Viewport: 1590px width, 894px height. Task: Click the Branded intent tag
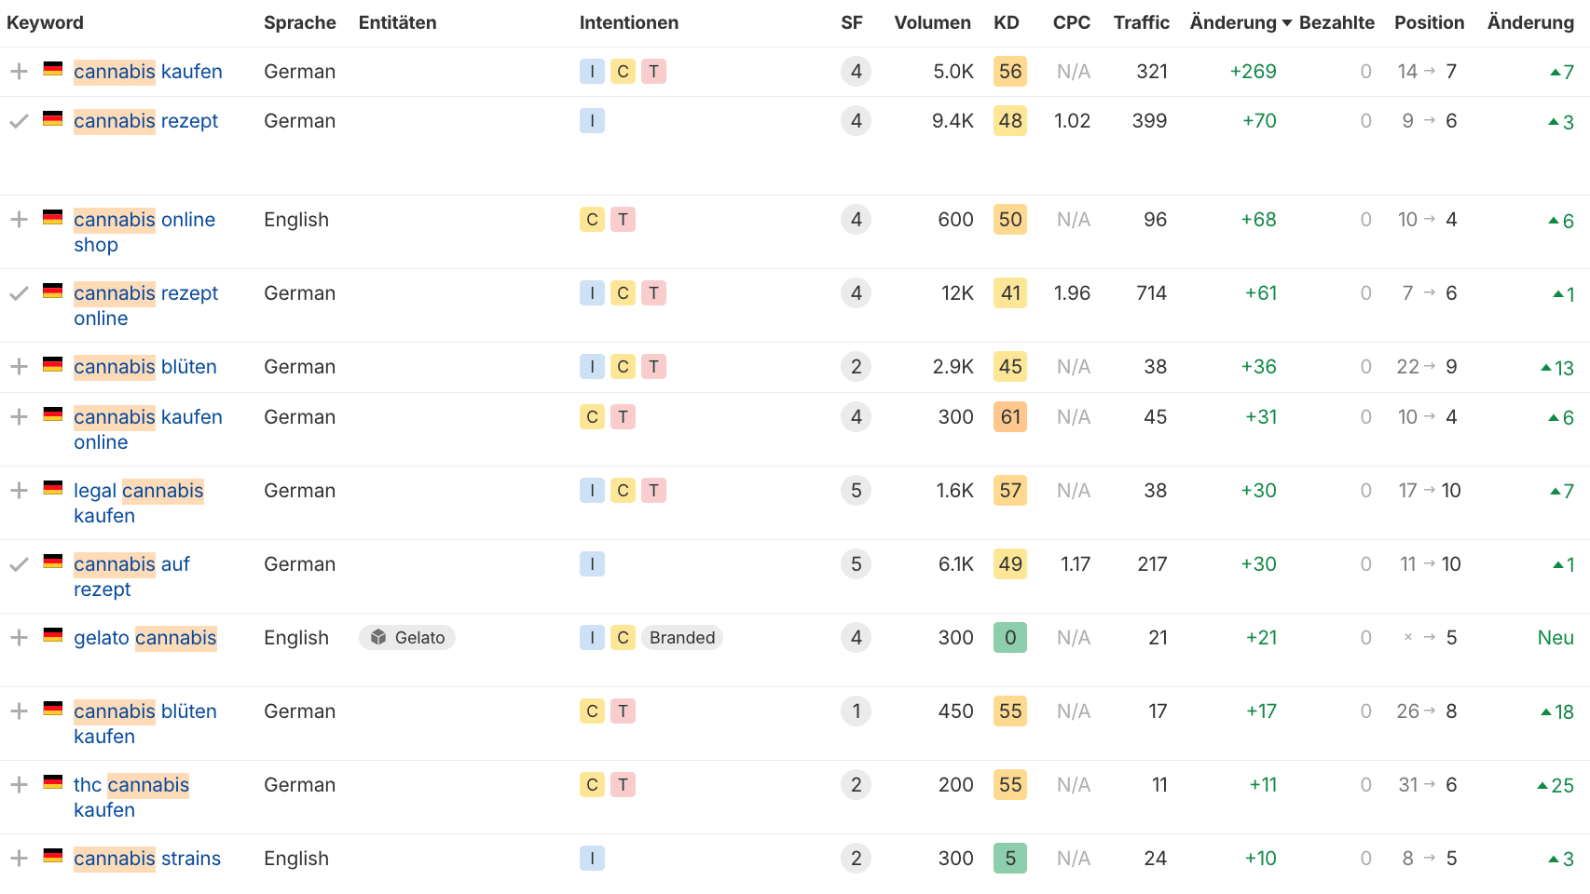coord(682,638)
